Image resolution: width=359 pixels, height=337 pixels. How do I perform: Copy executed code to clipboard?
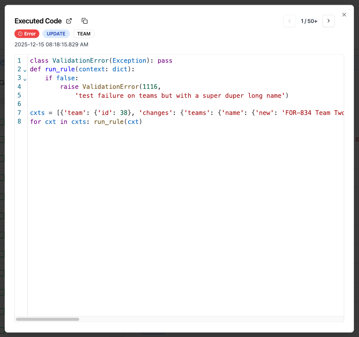pyautogui.click(x=85, y=21)
